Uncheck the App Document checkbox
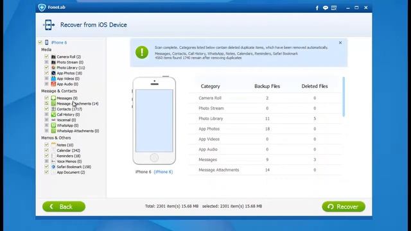This screenshot has width=411, height=231. (47, 173)
